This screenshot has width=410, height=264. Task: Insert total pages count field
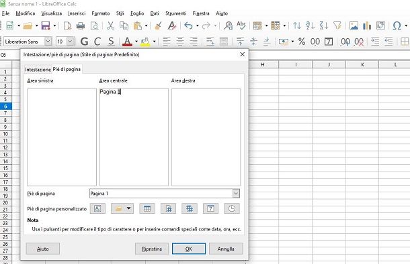pyautogui.click(x=190, y=208)
